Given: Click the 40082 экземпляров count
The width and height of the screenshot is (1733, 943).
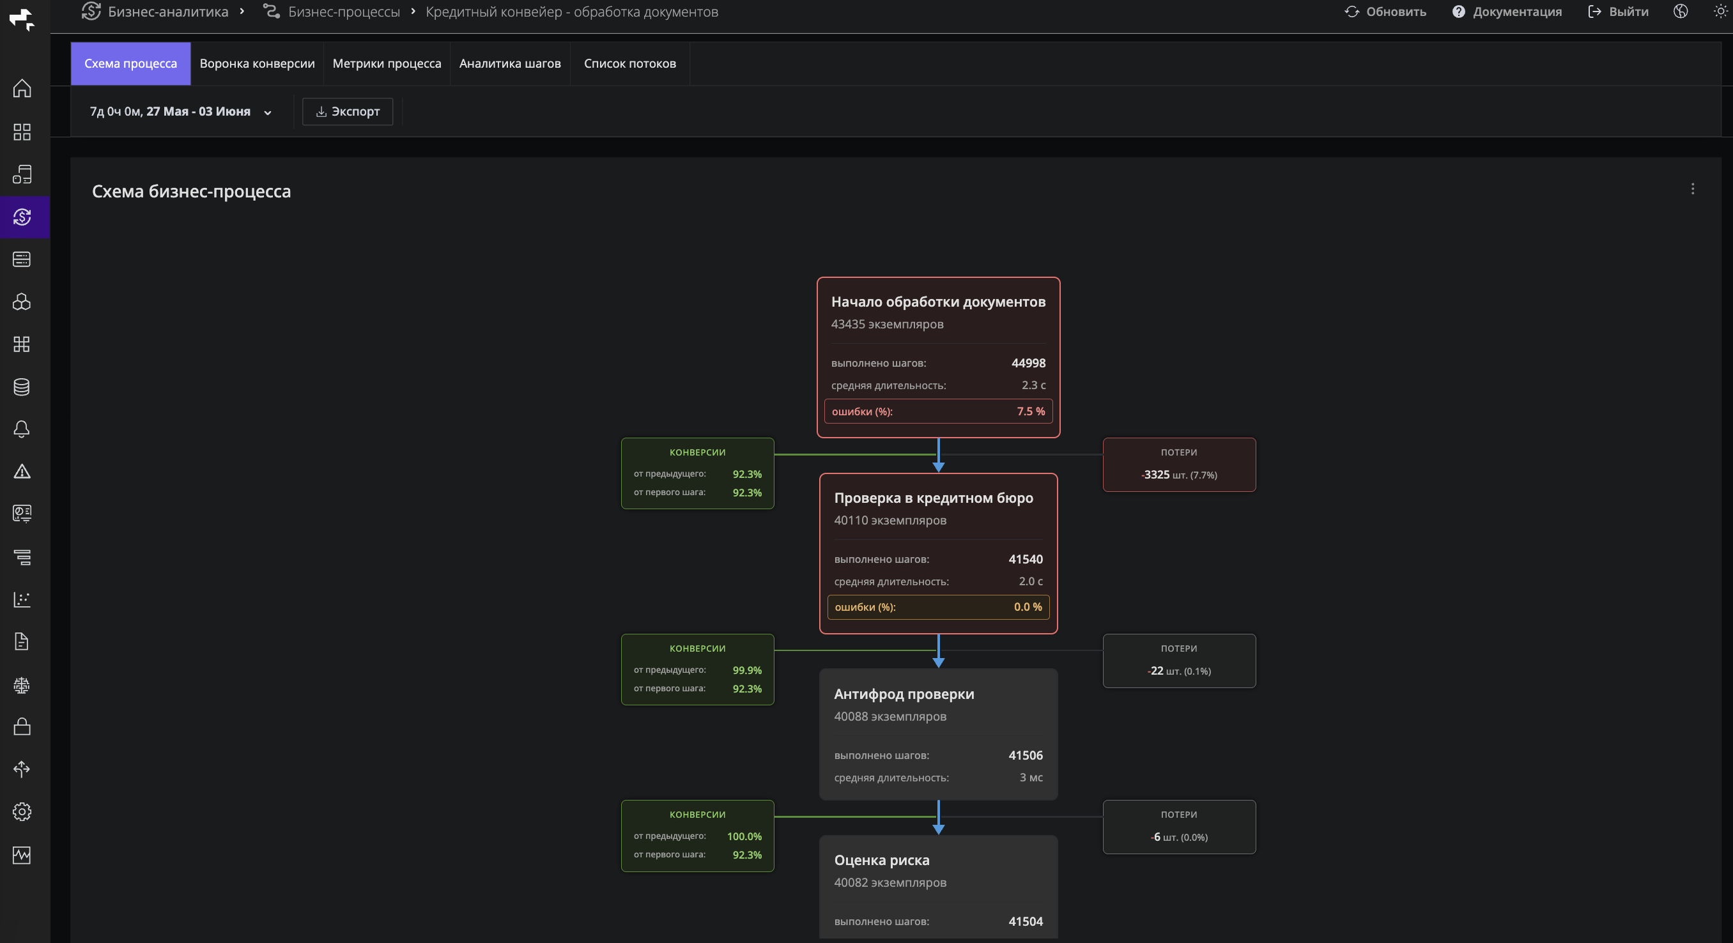Looking at the screenshot, I should coord(890,882).
